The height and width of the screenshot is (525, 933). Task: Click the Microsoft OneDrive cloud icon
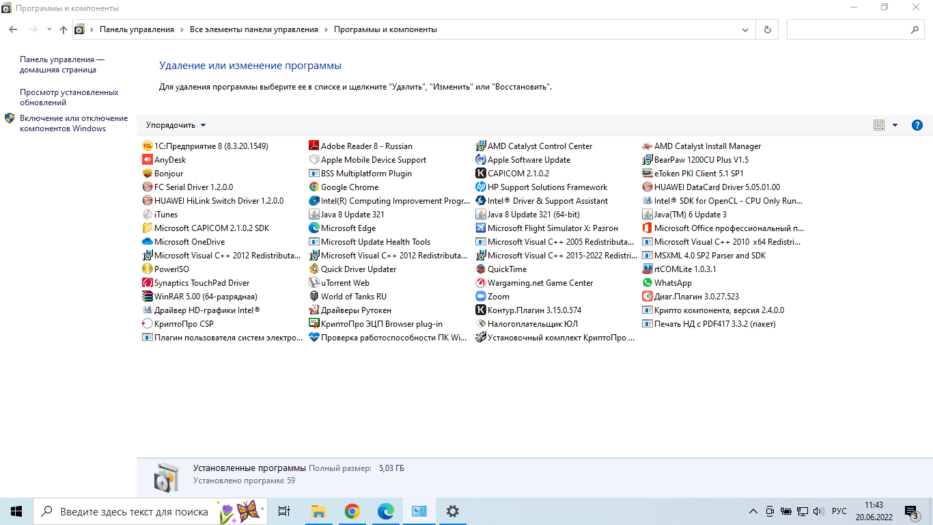[x=147, y=242]
